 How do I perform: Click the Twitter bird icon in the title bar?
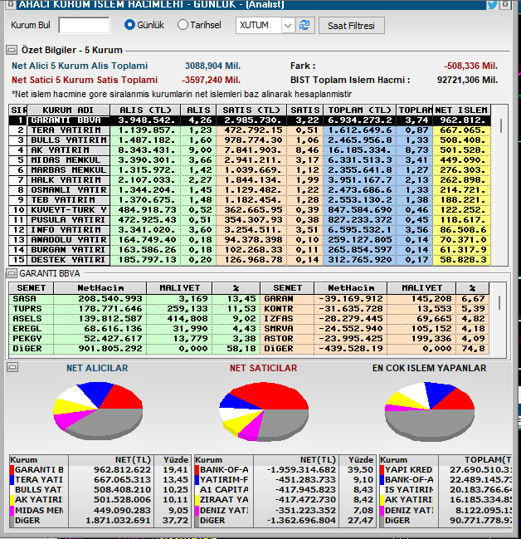point(492,5)
